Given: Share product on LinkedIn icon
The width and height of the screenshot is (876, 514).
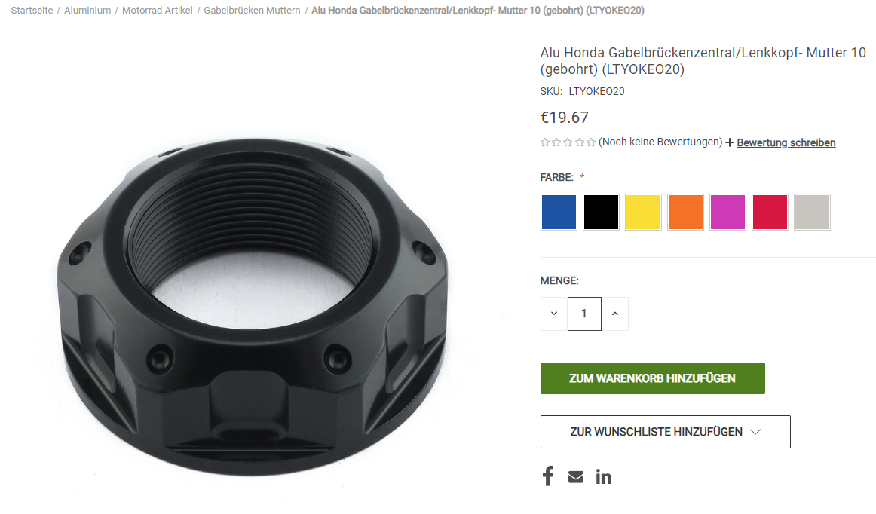Looking at the screenshot, I should pos(603,476).
